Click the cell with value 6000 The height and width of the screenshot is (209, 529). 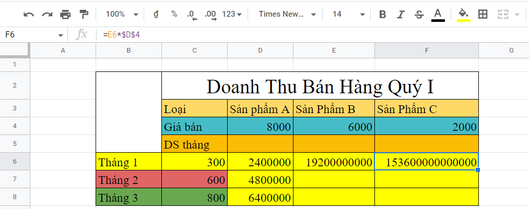[334, 126]
